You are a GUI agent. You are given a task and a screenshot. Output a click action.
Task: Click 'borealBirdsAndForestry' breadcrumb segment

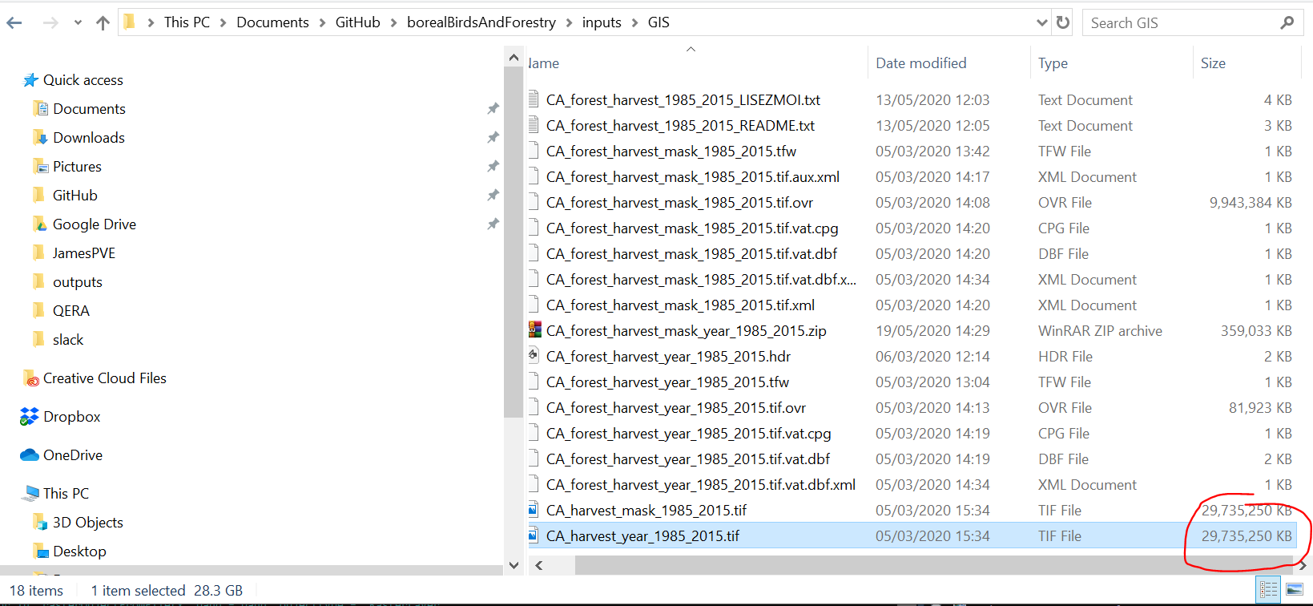click(481, 22)
